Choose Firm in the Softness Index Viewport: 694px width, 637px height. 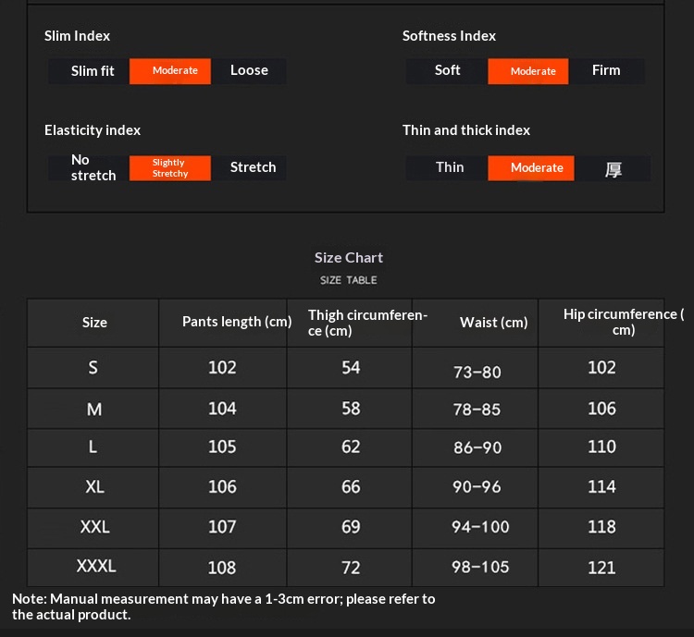click(x=606, y=71)
